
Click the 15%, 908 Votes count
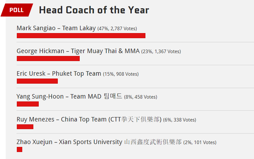[x=121, y=74]
